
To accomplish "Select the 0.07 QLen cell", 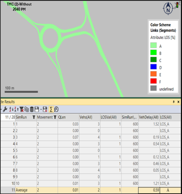I will [x=68, y=137].
